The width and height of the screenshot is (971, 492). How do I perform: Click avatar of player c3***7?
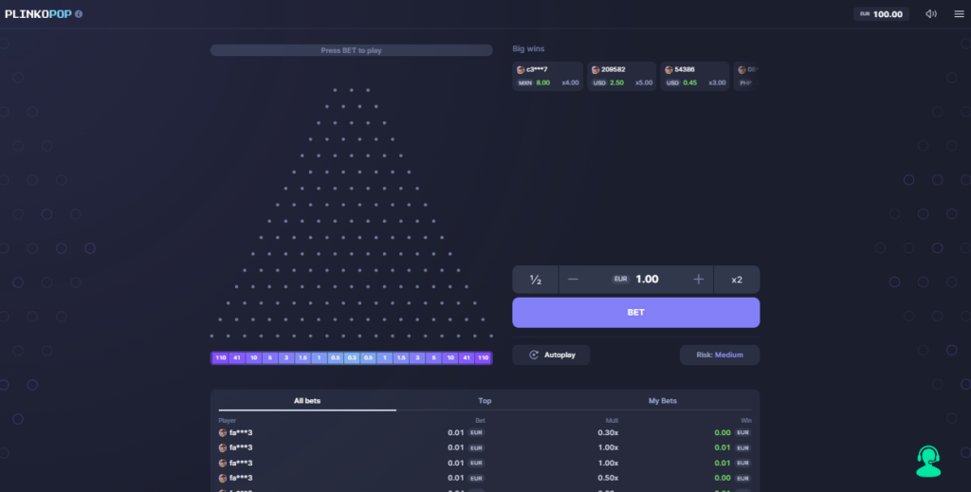(x=521, y=70)
